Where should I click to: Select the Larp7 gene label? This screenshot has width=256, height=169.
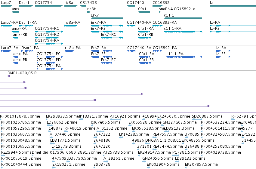6,3
